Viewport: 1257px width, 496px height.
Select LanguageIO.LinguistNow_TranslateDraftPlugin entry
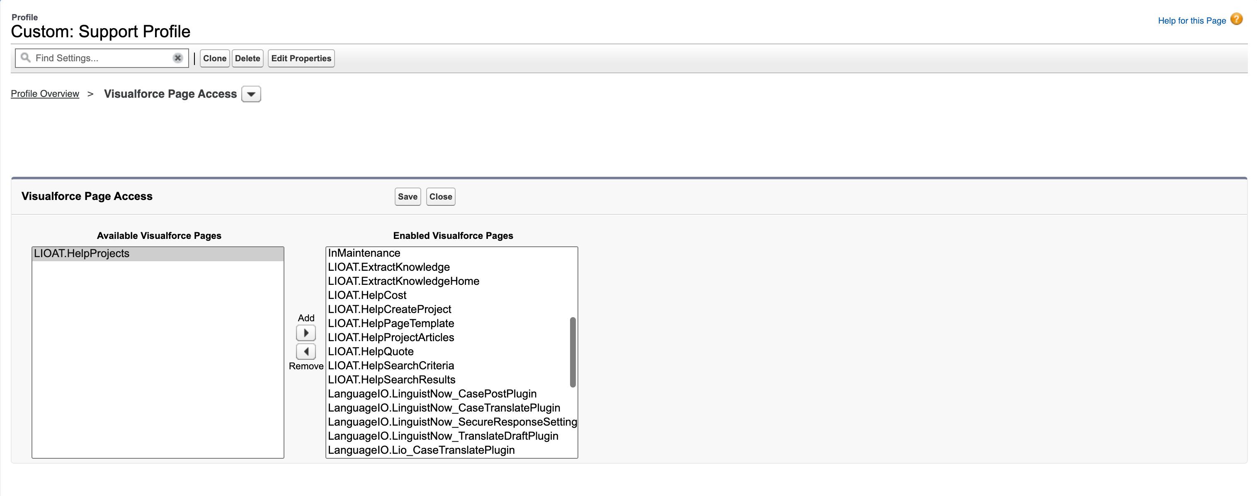pos(448,436)
